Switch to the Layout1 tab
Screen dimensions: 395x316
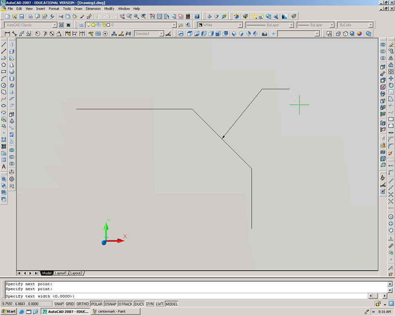click(x=61, y=273)
